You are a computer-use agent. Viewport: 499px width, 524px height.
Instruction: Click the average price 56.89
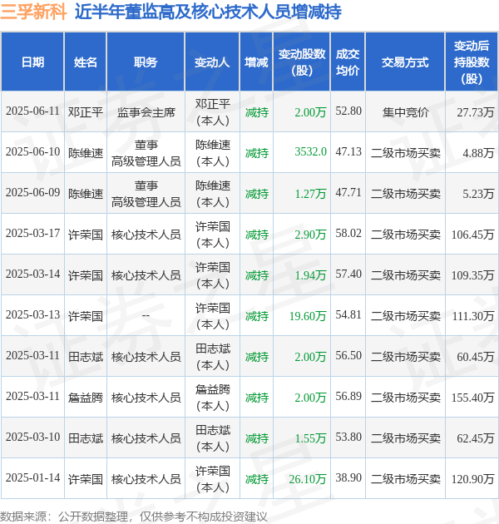pyautogui.click(x=348, y=397)
